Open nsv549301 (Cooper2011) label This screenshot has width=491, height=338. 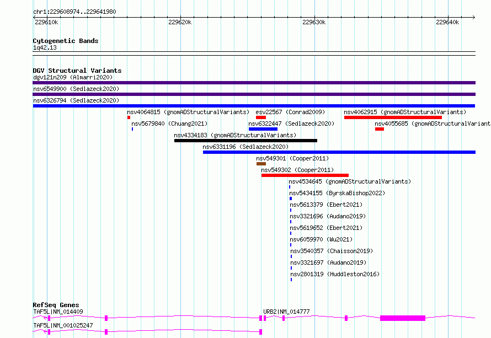(292, 158)
